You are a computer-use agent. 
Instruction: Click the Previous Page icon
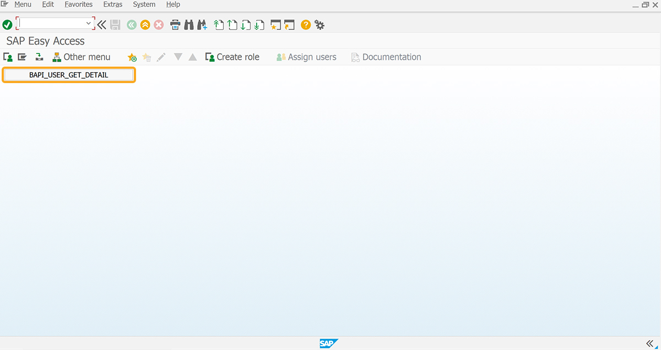click(x=232, y=25)
